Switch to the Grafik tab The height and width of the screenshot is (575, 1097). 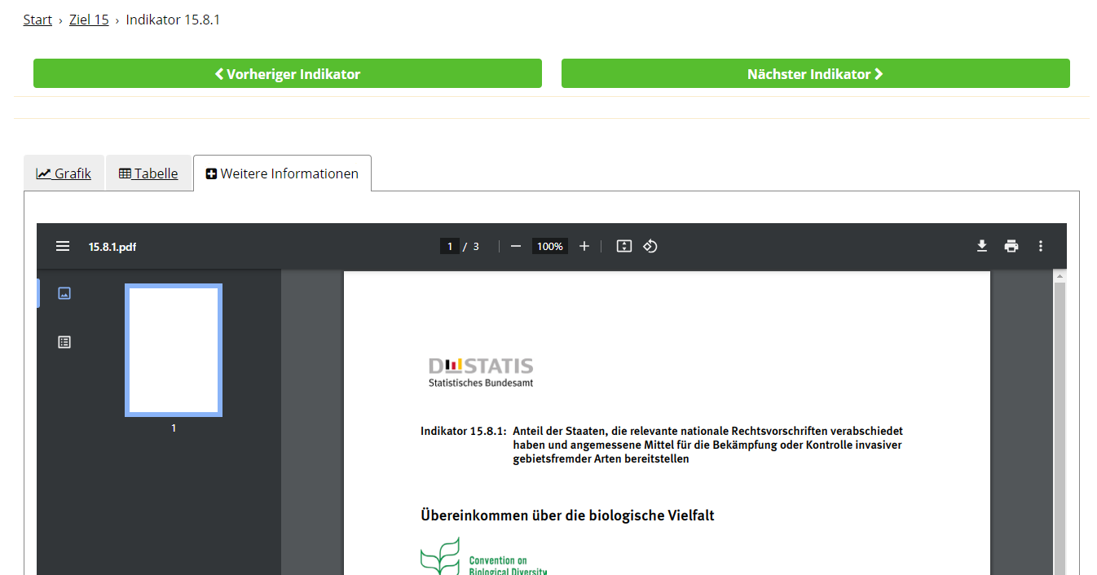(x=64, y=173)
